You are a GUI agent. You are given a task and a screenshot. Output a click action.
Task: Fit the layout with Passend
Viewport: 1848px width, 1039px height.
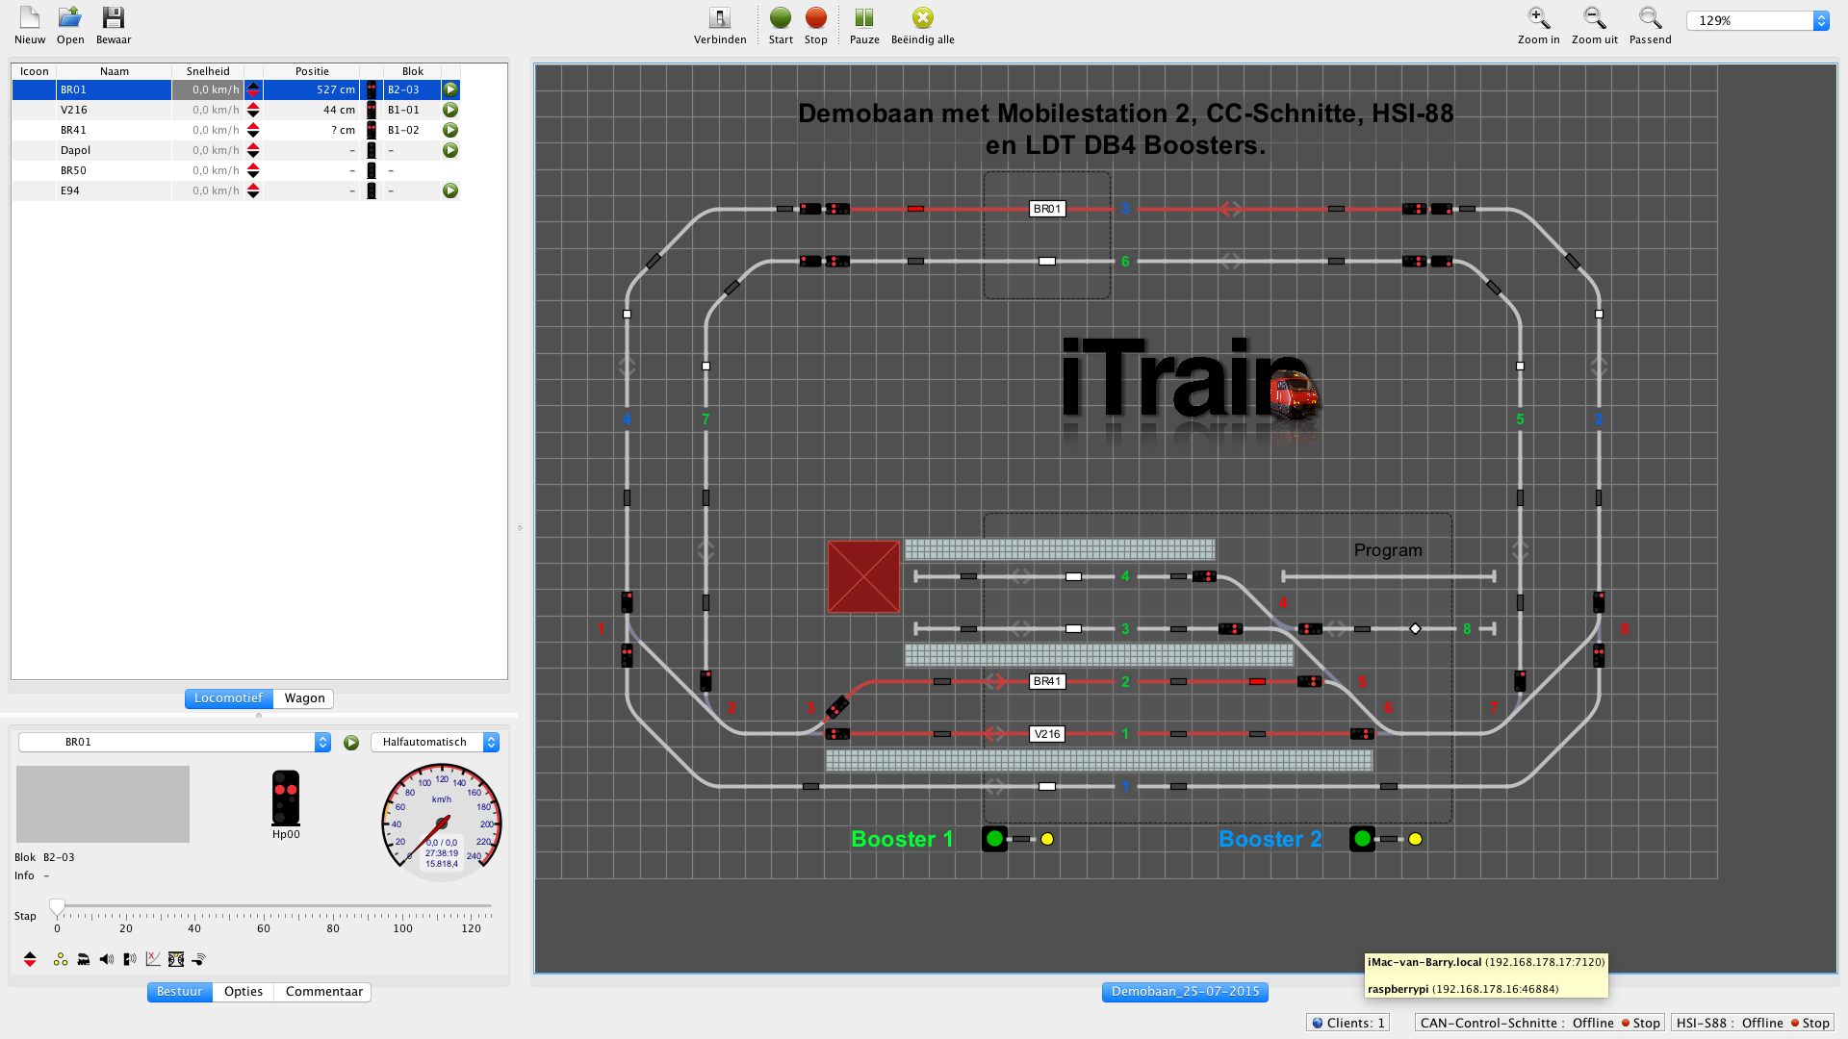click(x=1651, y=26)
